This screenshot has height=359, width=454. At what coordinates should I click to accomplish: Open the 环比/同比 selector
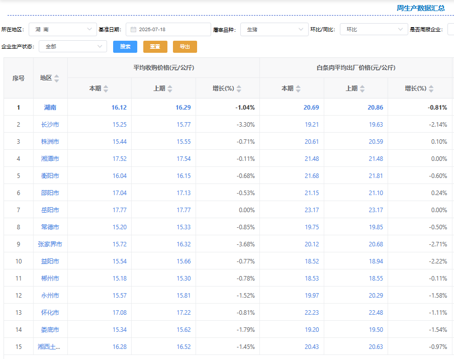pos(374,30)
